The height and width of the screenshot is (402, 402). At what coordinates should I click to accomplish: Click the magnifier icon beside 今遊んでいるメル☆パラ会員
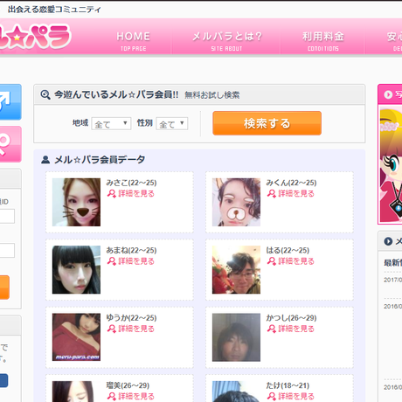pos(45,94)
